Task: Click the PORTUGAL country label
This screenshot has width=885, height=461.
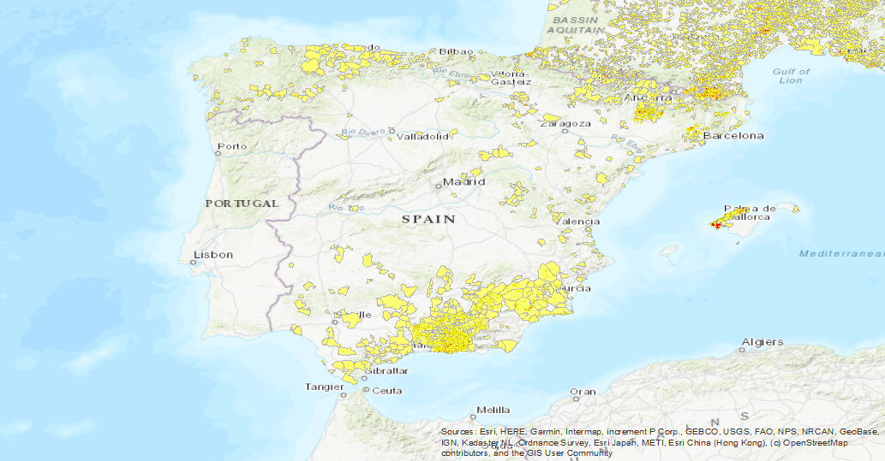Action: [242, 204]
